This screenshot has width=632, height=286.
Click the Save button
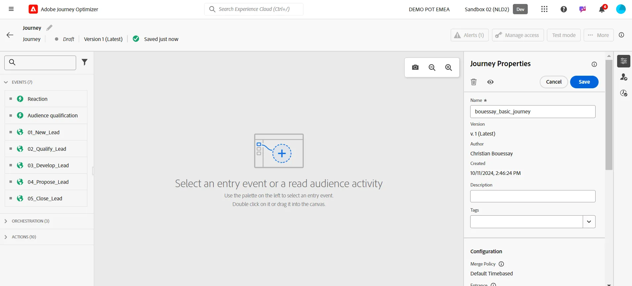click(x=584, y=82)
